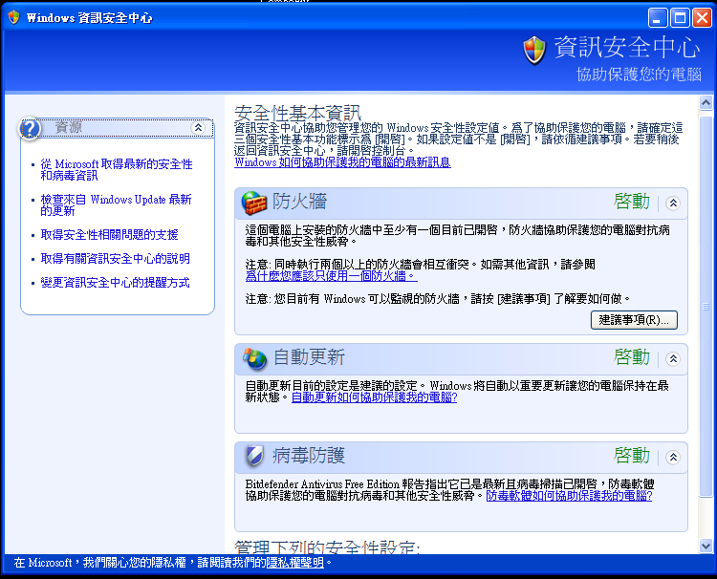The image size is (717, 579).
Task: Open link 自動更新如何協助保護我的電腦?
Action: (x=374, y=397)
